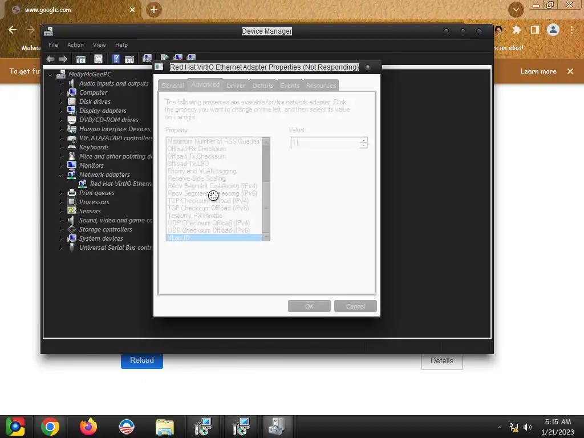Open File Explorer from the taskbar
Screen dimensions: 584x438
165,427
